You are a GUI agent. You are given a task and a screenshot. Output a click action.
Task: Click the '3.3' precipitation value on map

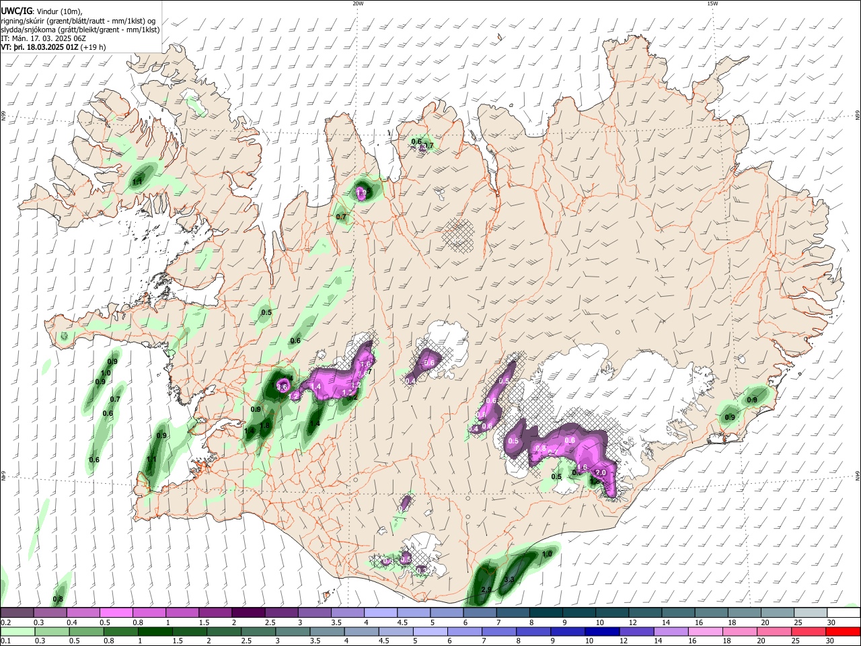(x=509, y=579)
